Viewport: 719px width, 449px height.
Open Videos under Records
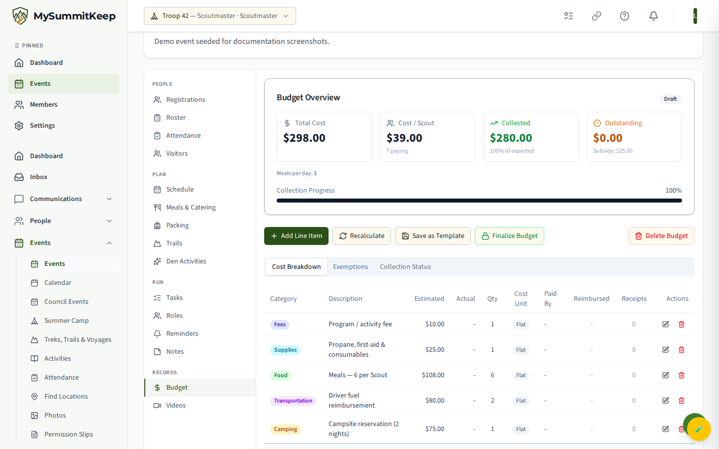pos(200,406)
